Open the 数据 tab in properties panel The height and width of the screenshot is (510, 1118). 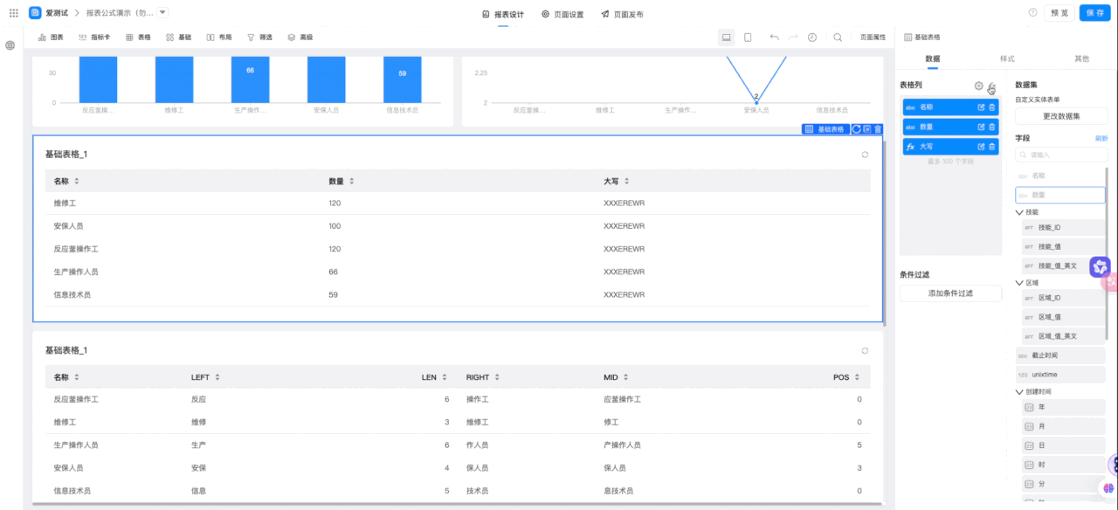click(x=932, y=59)
